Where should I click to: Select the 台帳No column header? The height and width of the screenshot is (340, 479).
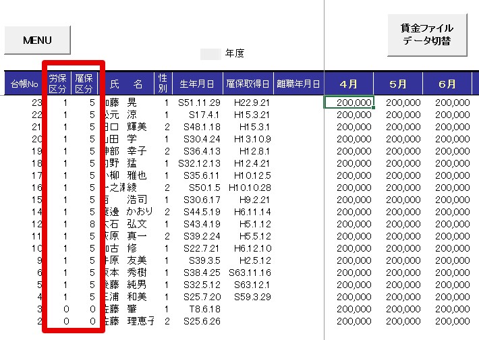coord(24,84)
